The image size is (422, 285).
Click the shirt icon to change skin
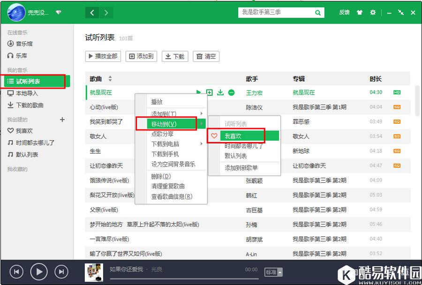click(359, 13)
